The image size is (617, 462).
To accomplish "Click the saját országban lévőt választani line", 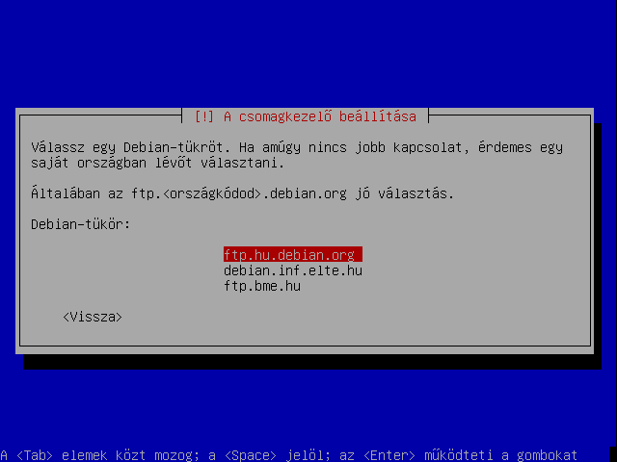I will click(x=157, y=163).
